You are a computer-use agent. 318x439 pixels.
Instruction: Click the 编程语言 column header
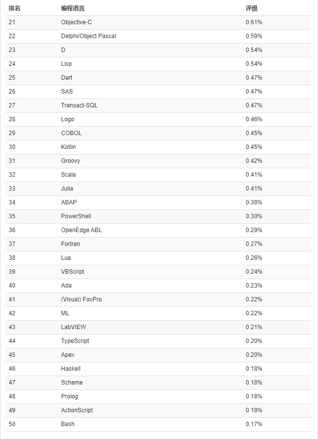[x=73, y=8]
